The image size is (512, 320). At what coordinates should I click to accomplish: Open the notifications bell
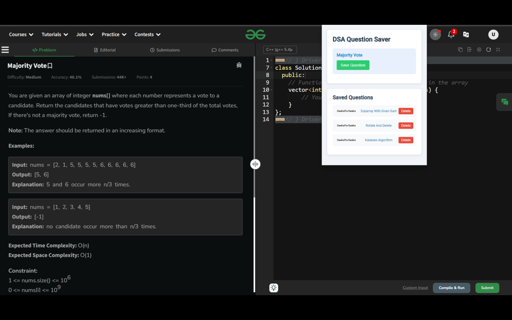pyautogui.click(x=451, y=34)
